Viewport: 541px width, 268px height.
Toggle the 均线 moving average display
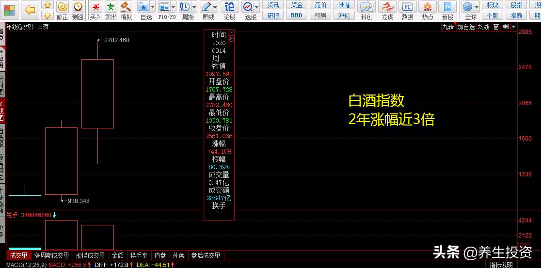[483, 27]
